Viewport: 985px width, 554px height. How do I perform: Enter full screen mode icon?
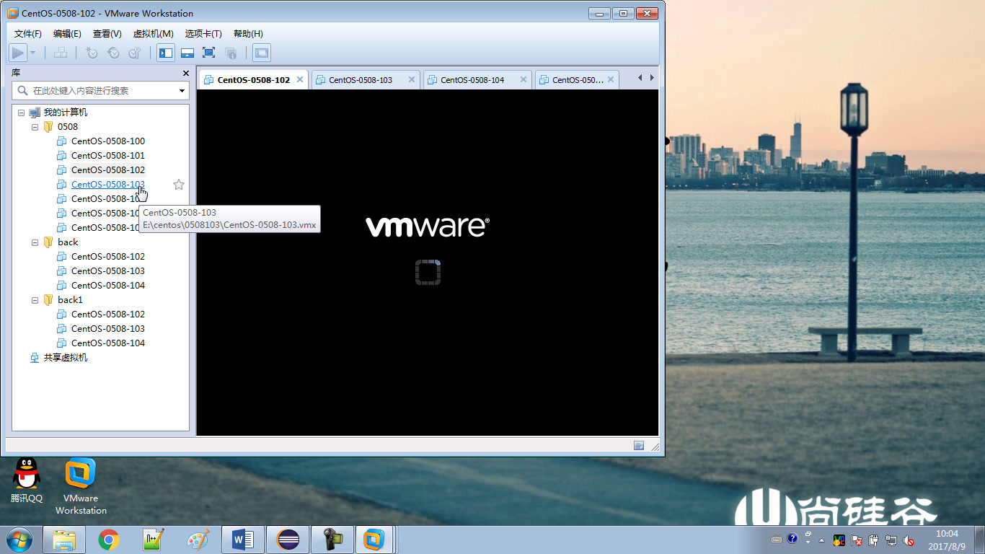(208, 53)
